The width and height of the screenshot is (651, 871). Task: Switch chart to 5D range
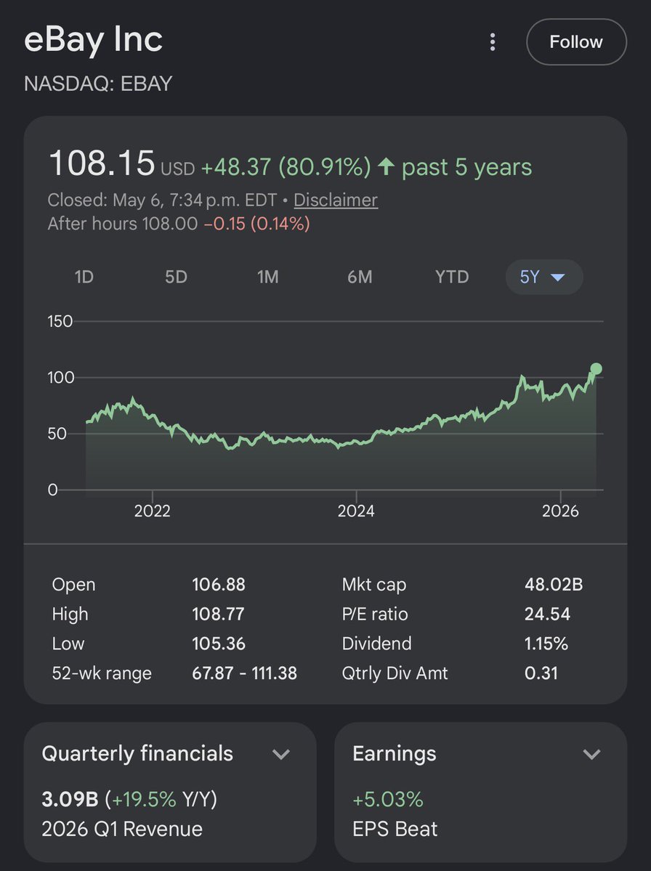[176, 277]
